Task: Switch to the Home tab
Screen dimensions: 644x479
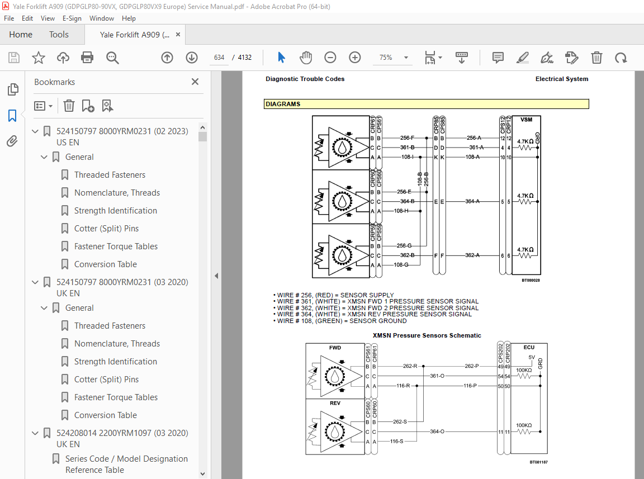Action: (21, 35)
